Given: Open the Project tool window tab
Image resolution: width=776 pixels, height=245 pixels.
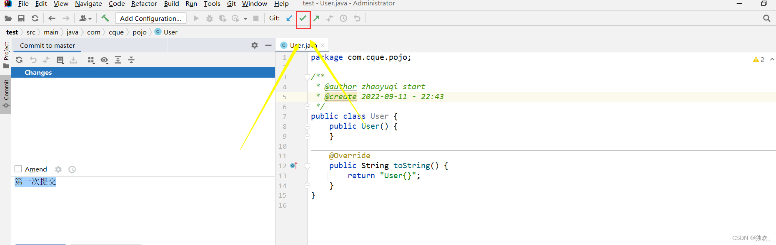Looking at the screenshot, I should click(6, 55).
